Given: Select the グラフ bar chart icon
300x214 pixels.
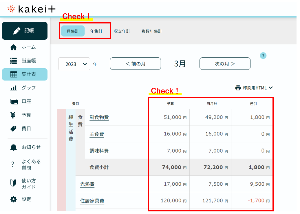Looking at the screenshot, I should (x=13, y=88).
